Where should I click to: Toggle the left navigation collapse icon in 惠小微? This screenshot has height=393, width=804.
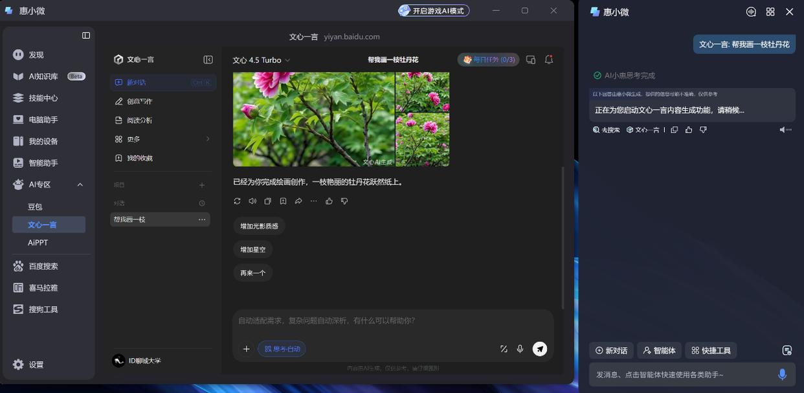coord(86,36)
